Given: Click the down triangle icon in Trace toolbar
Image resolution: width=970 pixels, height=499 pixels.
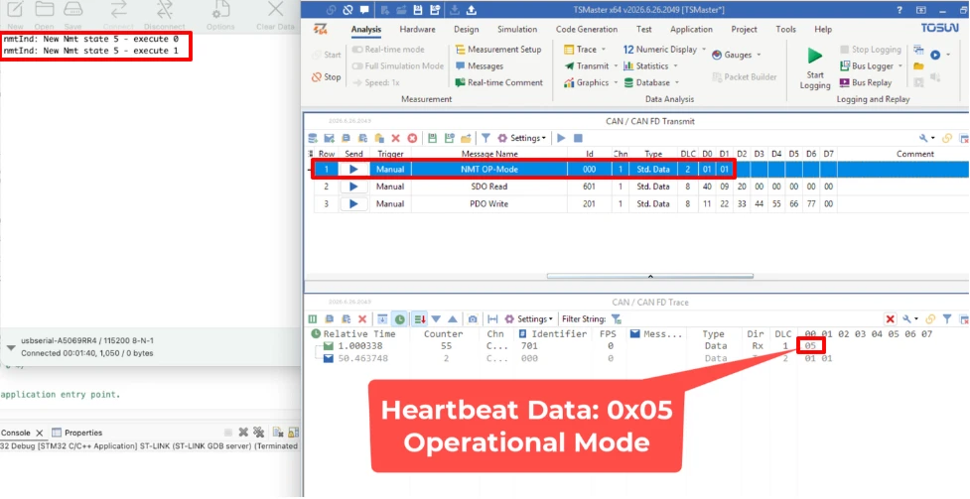Looking at the screenshot, I should pos(436,319).
